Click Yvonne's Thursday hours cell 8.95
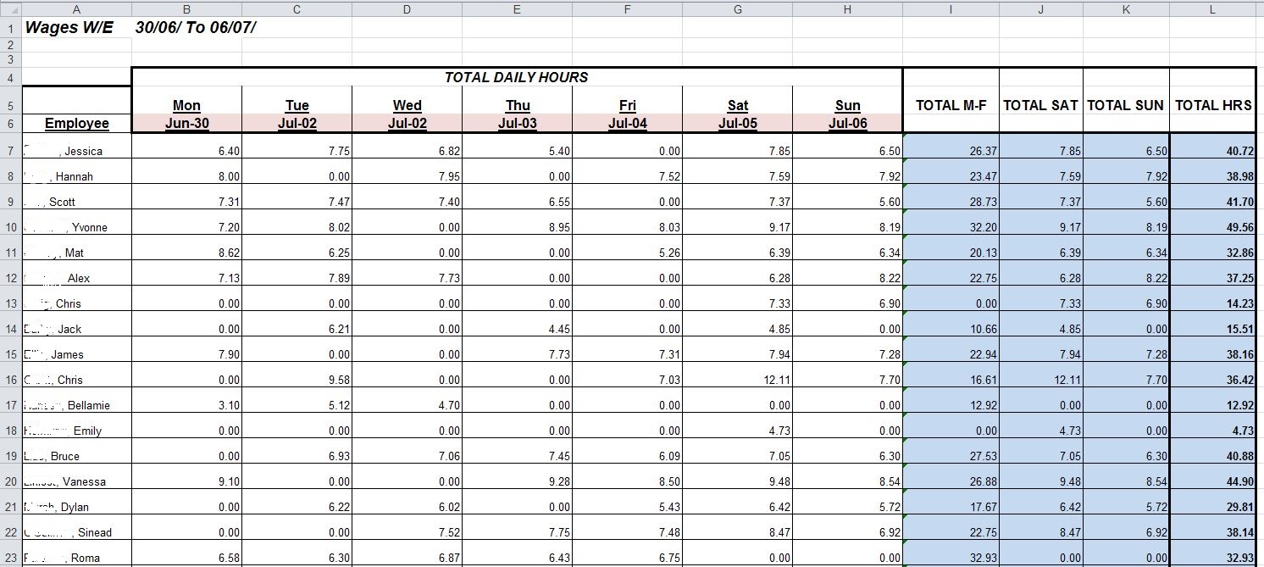 coord(517,227)
